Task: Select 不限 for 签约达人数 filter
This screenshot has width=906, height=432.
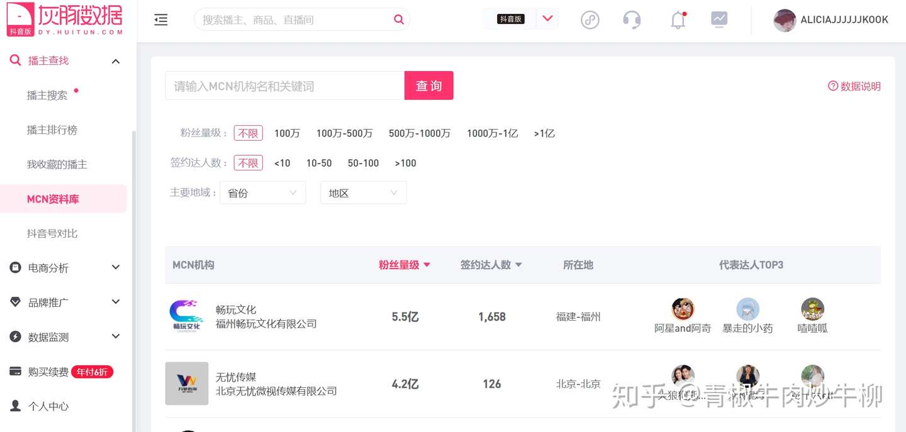Action: point(249,163)
